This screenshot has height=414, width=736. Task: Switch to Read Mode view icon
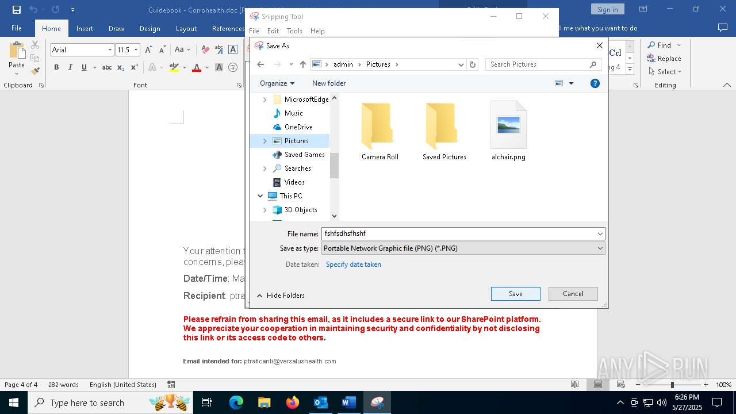(x=574, y=385)
